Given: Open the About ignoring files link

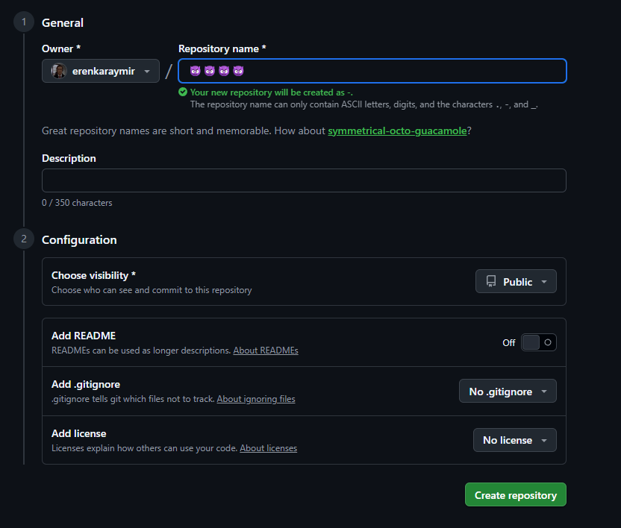Looking at the screenshot, I should 256,399.
